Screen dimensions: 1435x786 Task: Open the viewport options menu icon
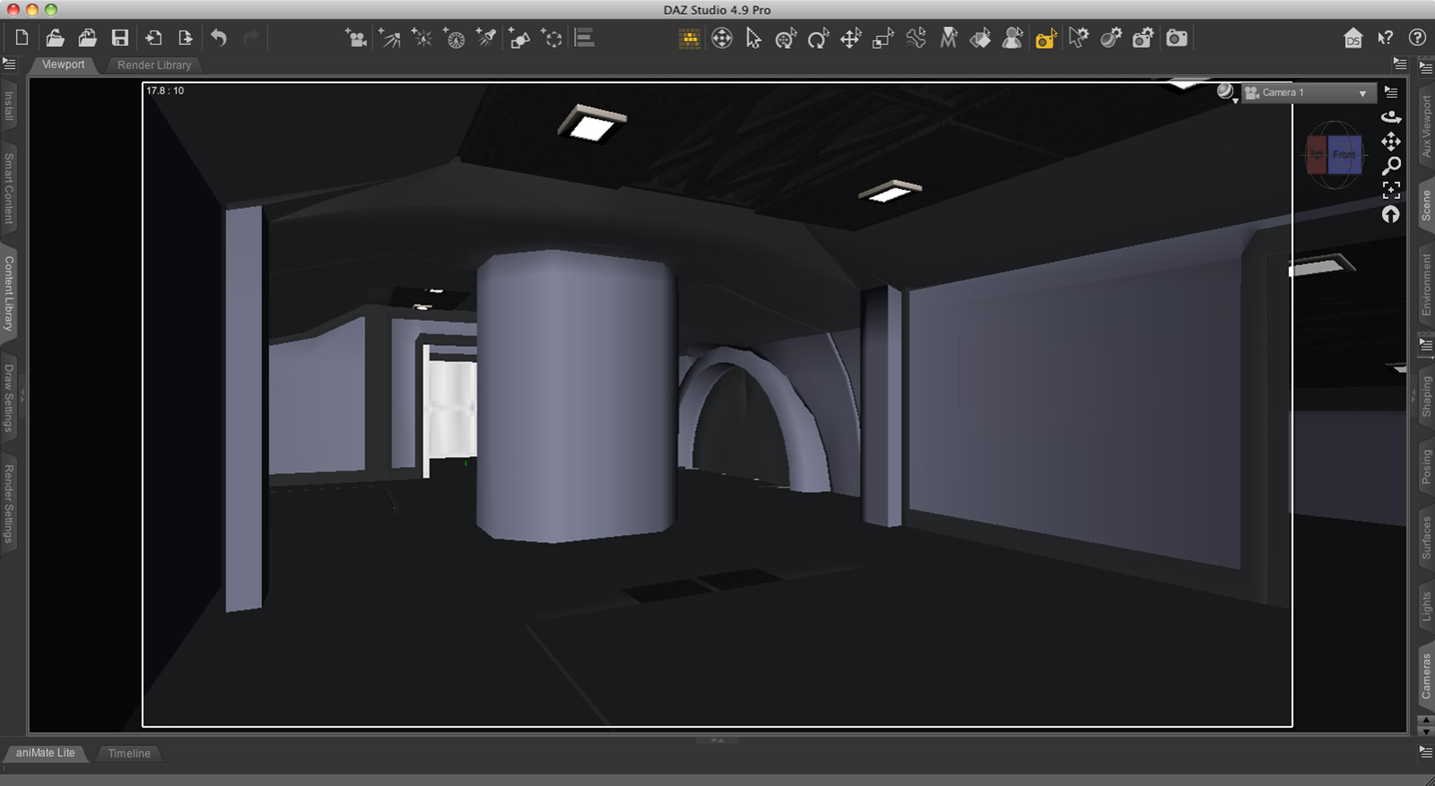tap(1391, 92)
